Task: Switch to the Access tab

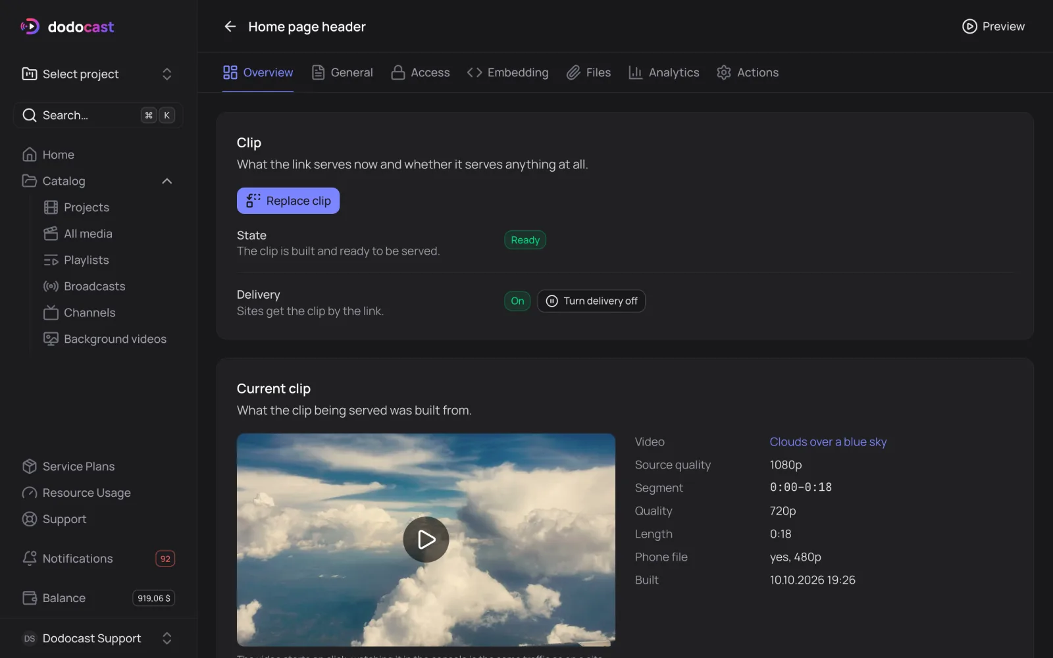Action: click(421, 72)
